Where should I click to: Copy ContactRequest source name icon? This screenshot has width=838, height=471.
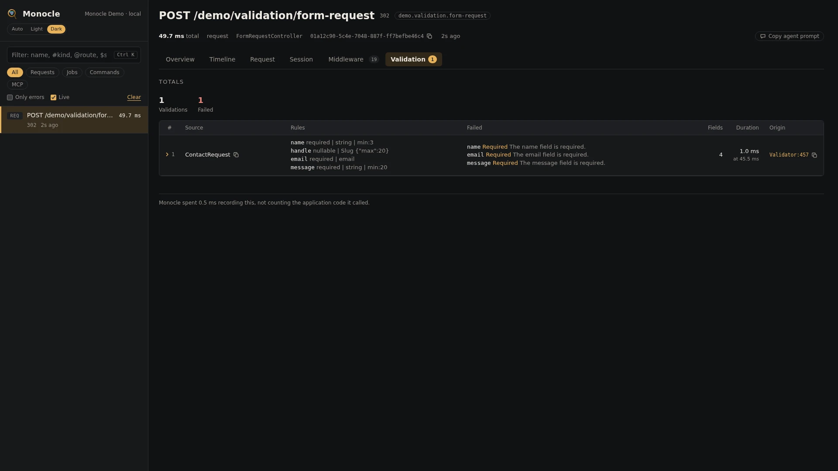tap(236, 155)
